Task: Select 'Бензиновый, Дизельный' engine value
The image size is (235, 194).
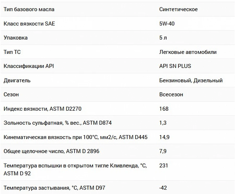Action: 191,80
